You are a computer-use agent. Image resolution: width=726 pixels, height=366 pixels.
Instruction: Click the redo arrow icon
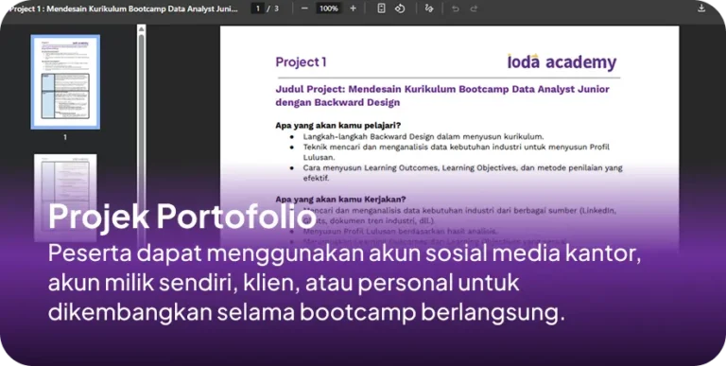pos(474,9)
